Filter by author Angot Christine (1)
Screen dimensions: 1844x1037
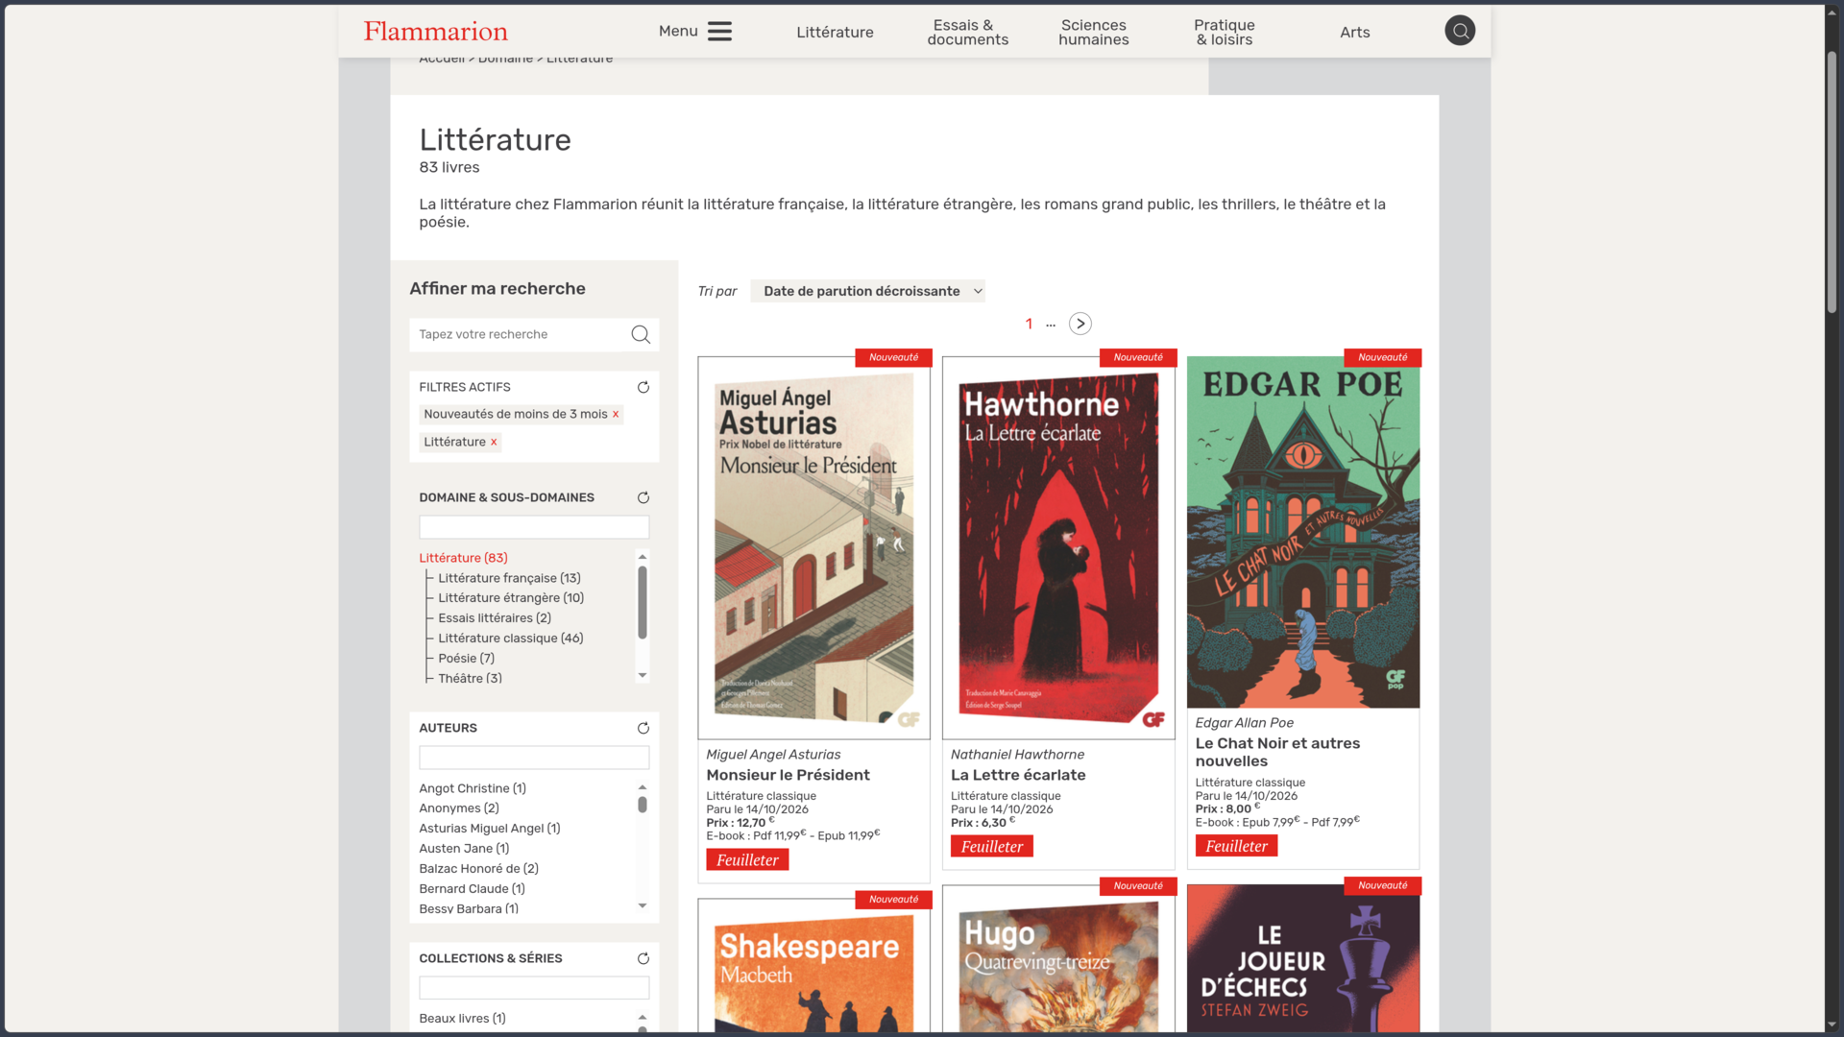click(473, 788)
